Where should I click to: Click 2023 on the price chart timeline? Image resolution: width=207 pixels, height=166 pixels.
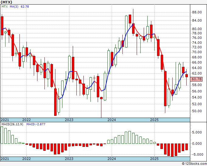[x=69, y=120]
